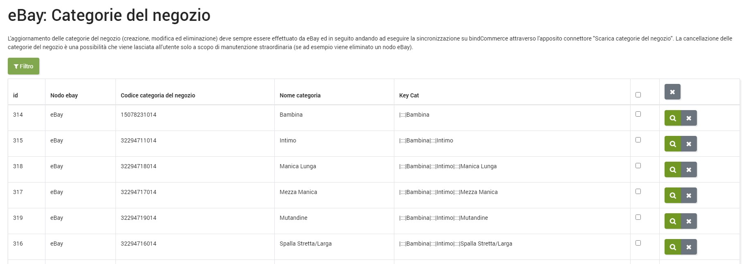
Task: Delete the Mutandine category row
Action: point(689,221)
